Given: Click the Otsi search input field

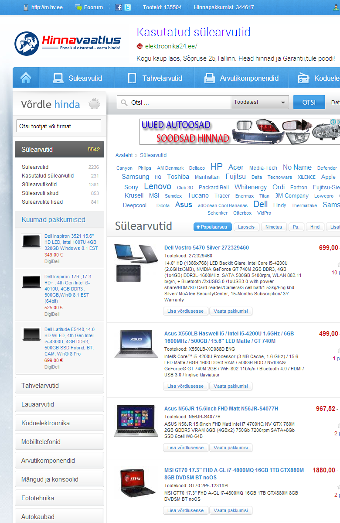Looking at the screenshot, I should (173, 103).
